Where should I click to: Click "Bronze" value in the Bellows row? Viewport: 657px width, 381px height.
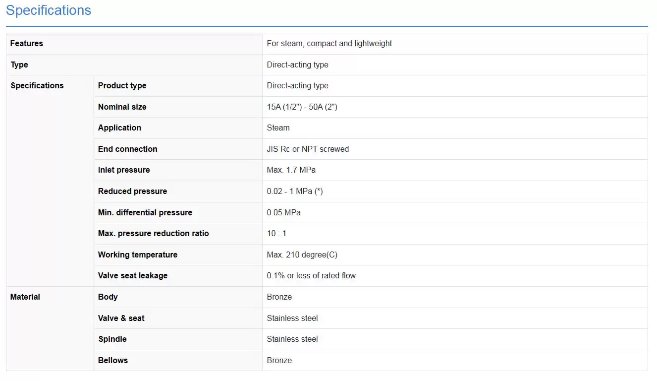(x=279, y=361)
